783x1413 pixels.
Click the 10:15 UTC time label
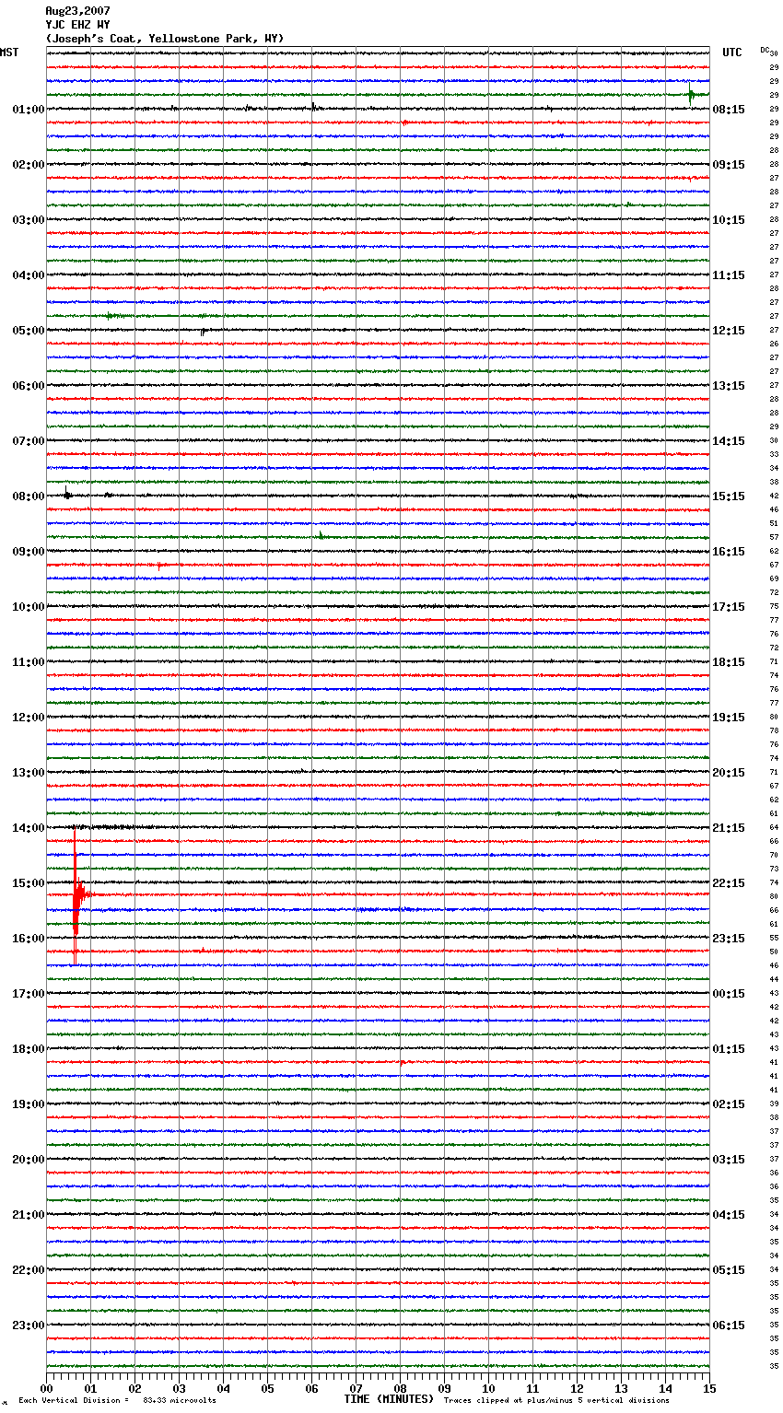pos(729,220)
